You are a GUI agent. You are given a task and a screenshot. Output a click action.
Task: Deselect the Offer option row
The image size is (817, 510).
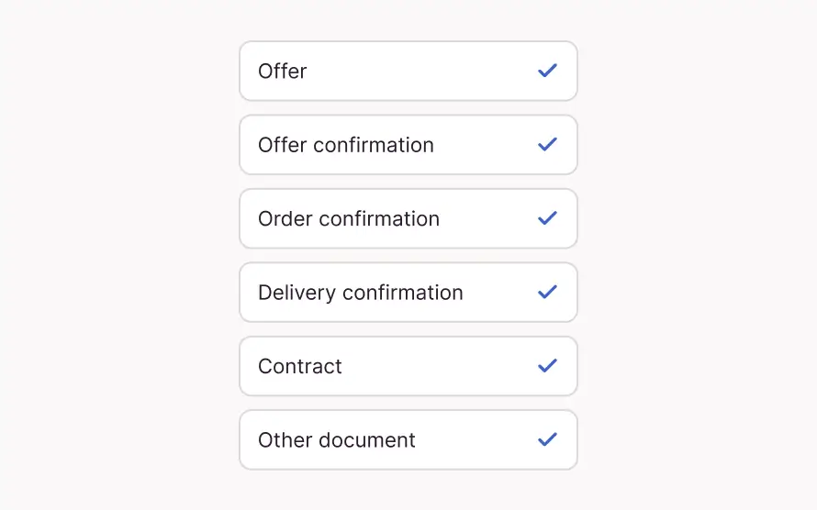[x=408, y=71]
